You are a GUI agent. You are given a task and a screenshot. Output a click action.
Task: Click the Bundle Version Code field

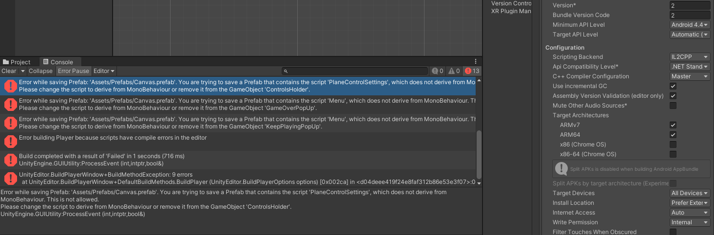(690, 15)
